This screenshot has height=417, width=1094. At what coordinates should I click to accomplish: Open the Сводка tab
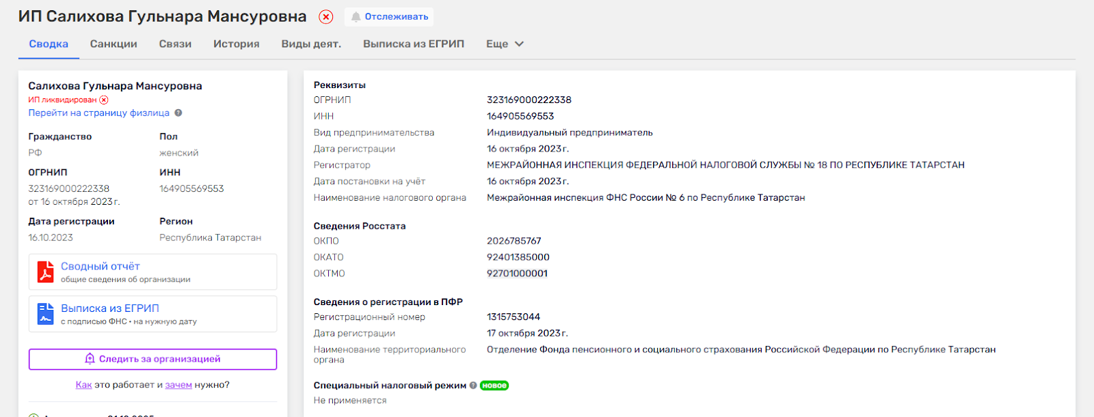click(49, 44)
